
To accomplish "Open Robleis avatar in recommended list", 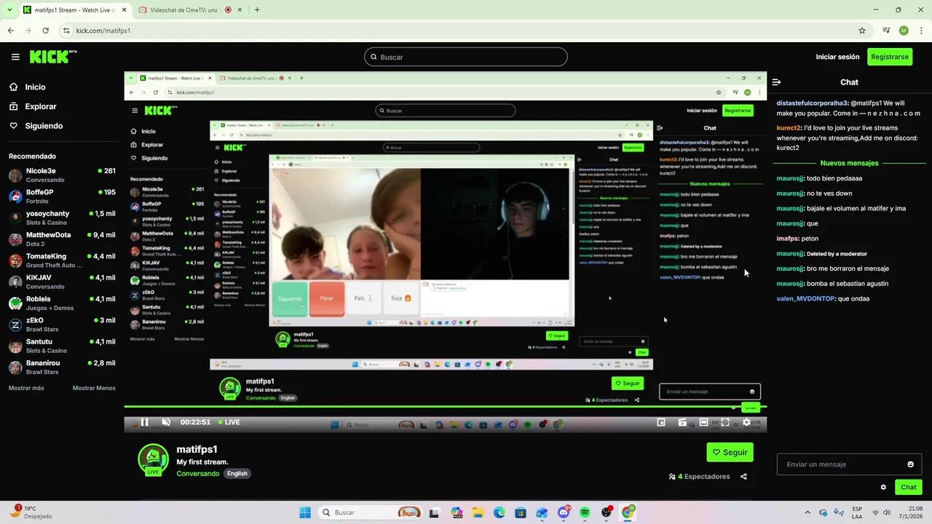I will pos(15,303).
